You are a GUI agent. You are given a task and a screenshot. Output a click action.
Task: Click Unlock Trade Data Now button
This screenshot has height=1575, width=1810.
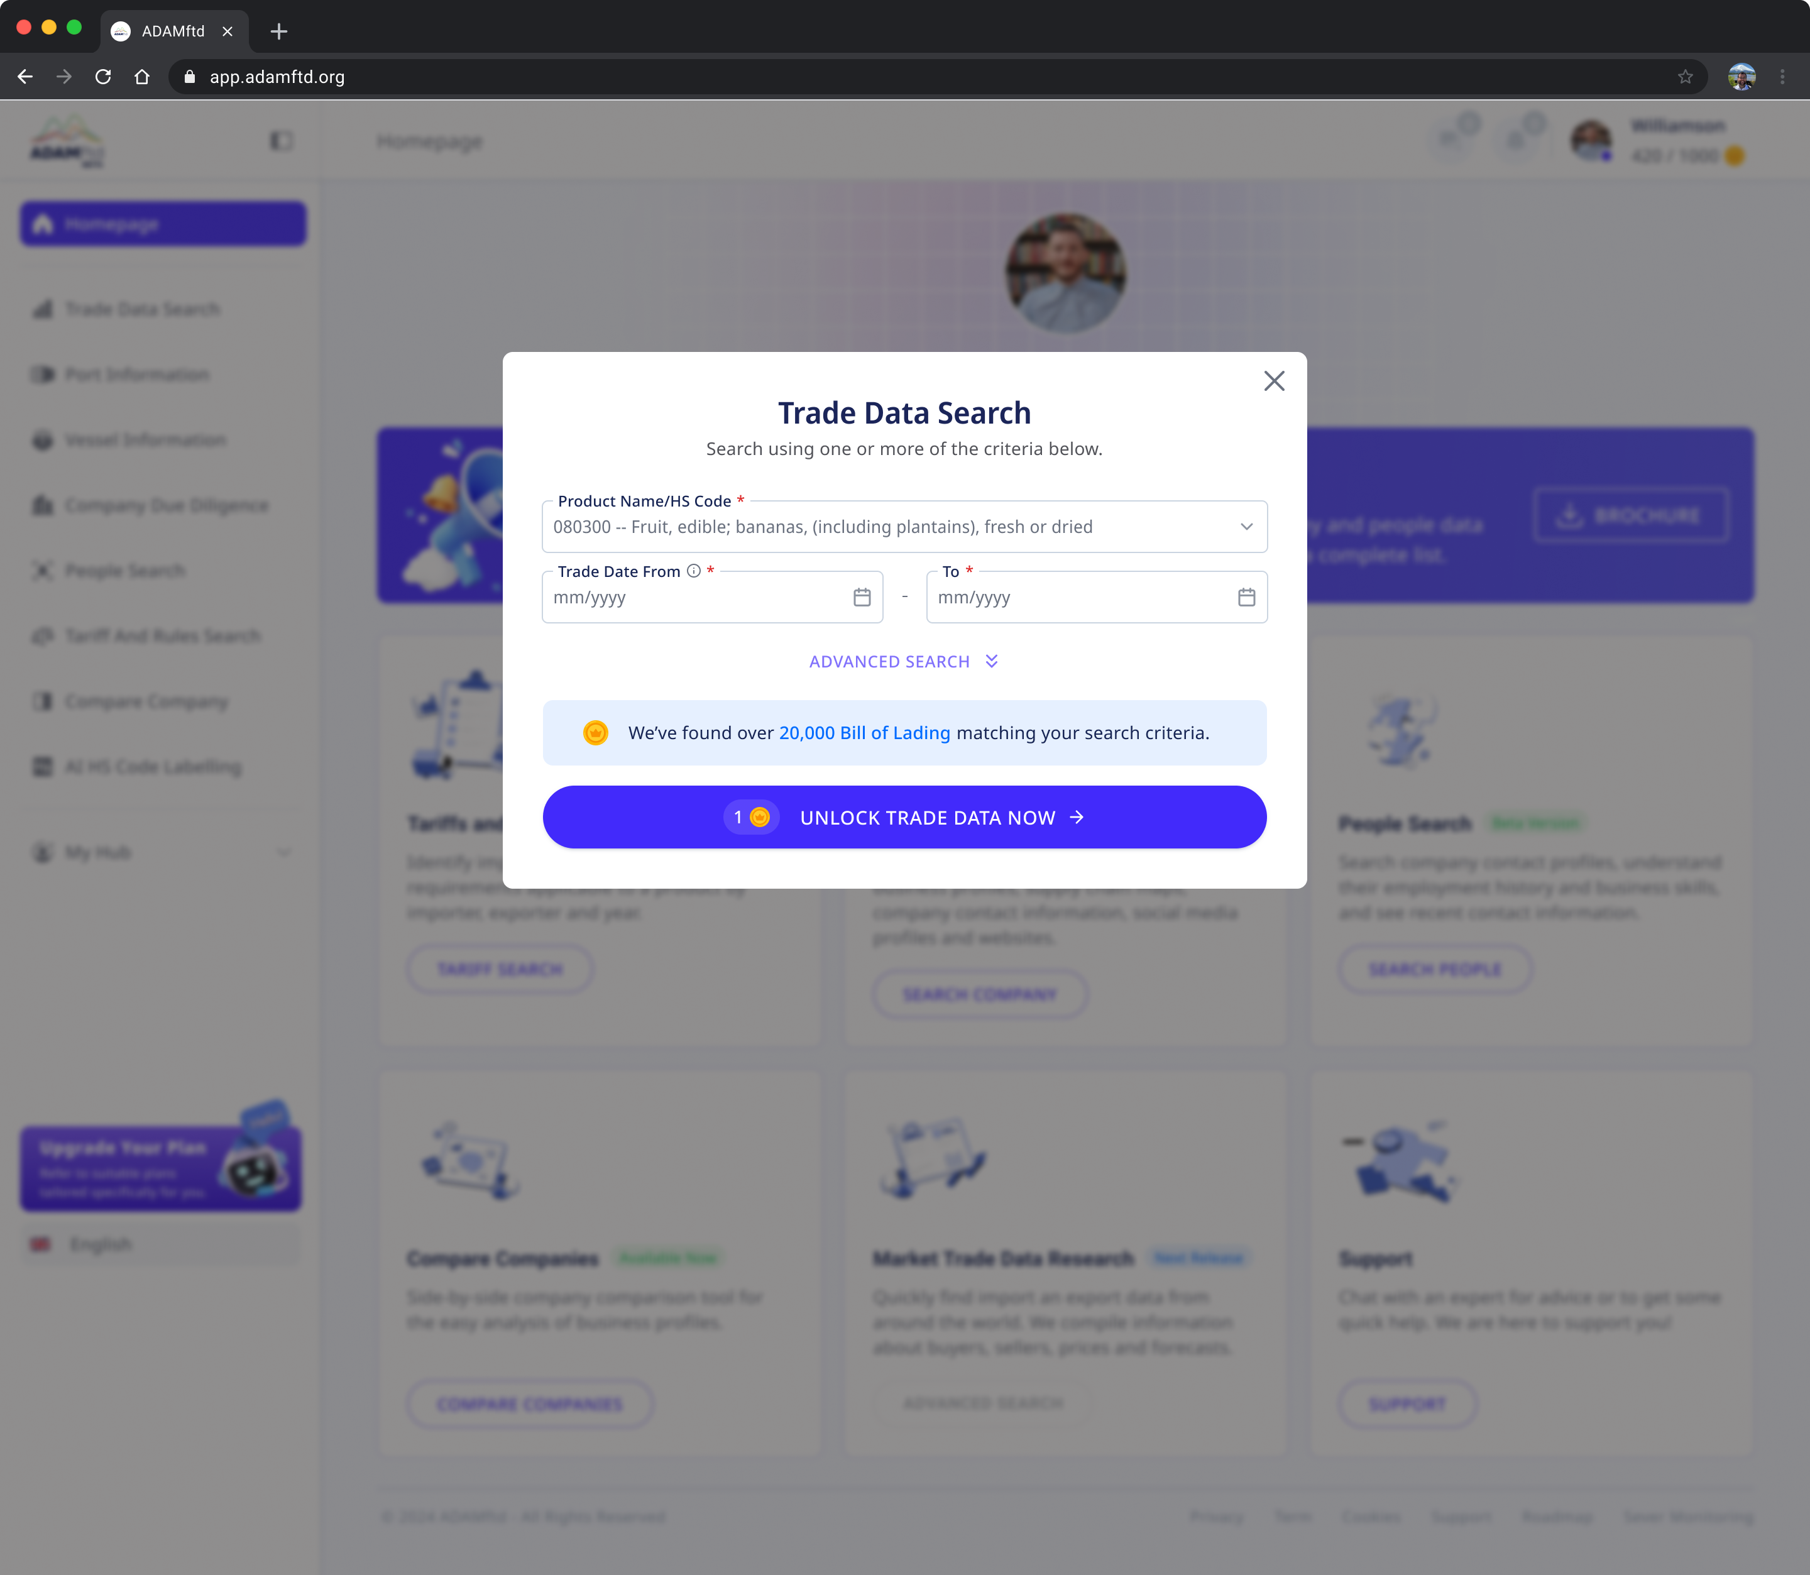tap(904, 818)
